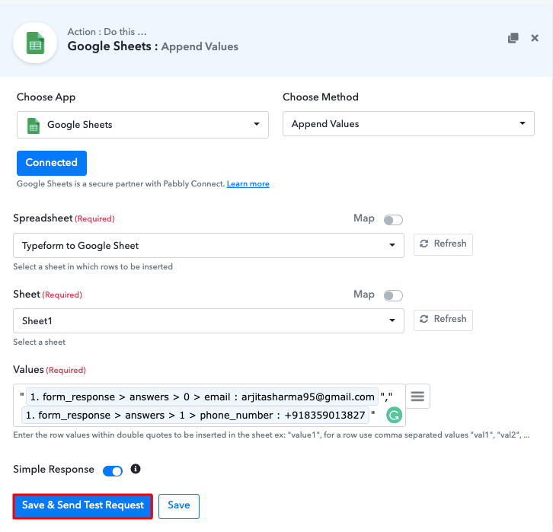Refresh the Sheet list
The height and width of the screenshot is (532, 553).
pos(443,320)
